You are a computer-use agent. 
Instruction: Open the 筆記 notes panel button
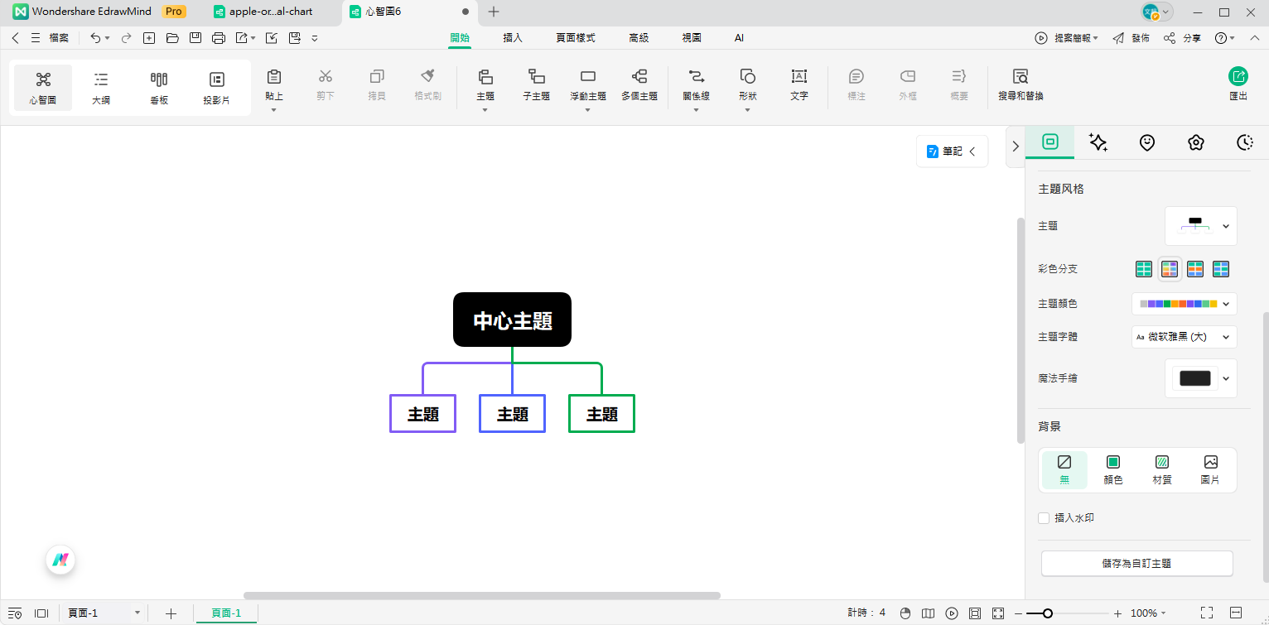coord(952,151)
